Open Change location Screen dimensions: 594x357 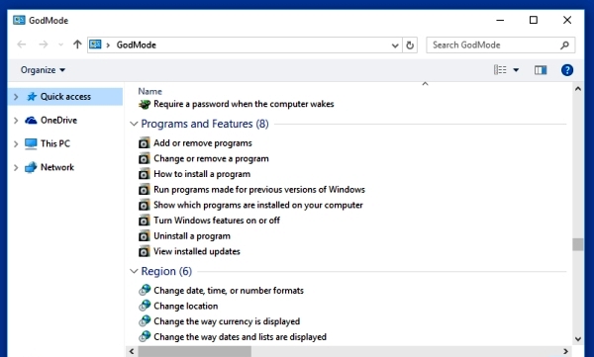coord(186,306)
